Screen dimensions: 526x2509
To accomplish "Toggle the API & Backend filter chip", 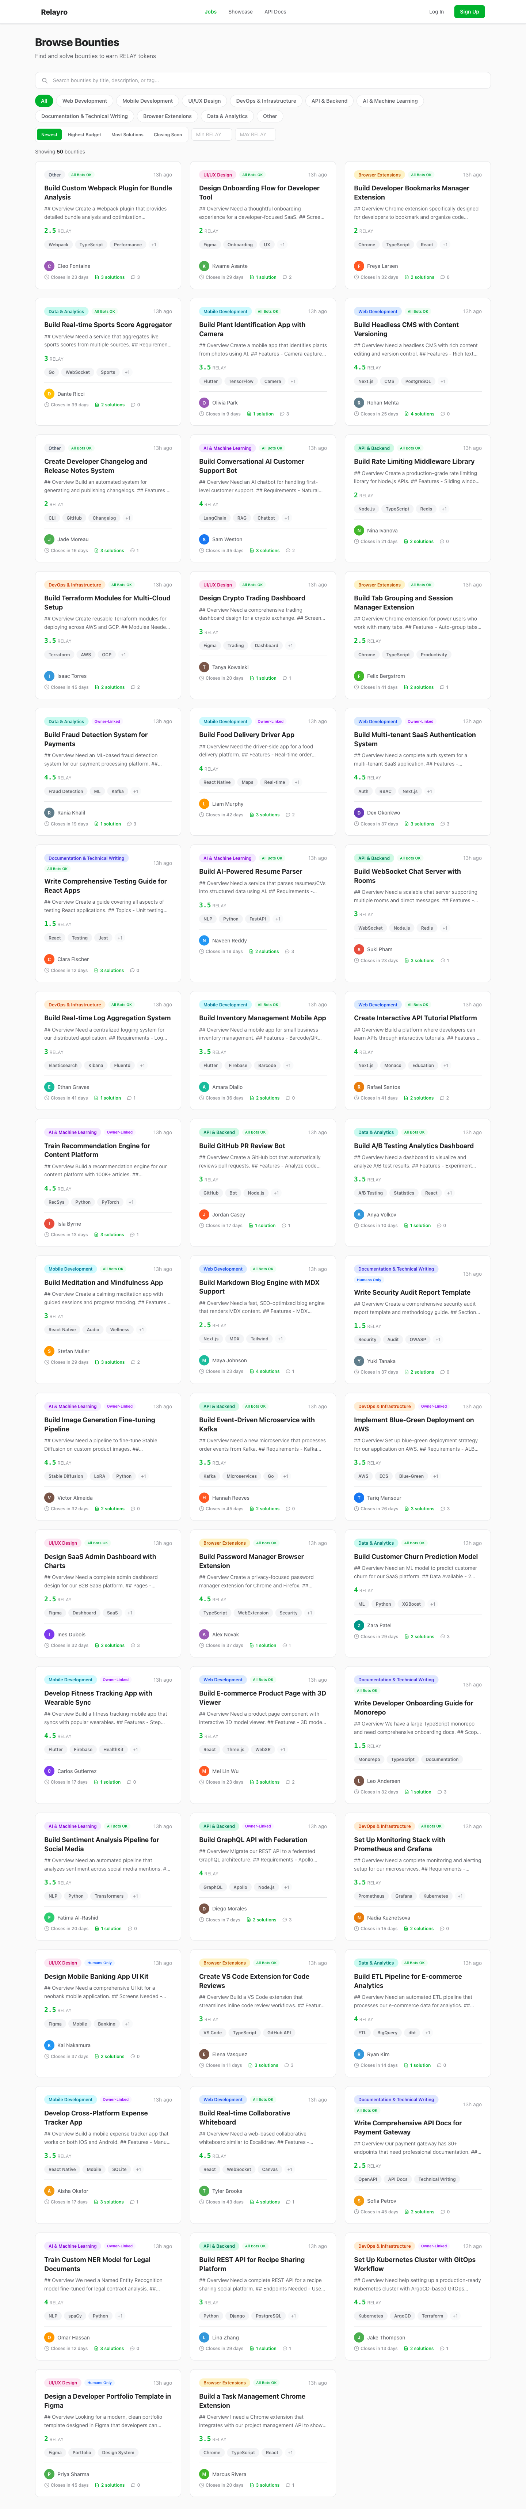I will tap(329, 100).
